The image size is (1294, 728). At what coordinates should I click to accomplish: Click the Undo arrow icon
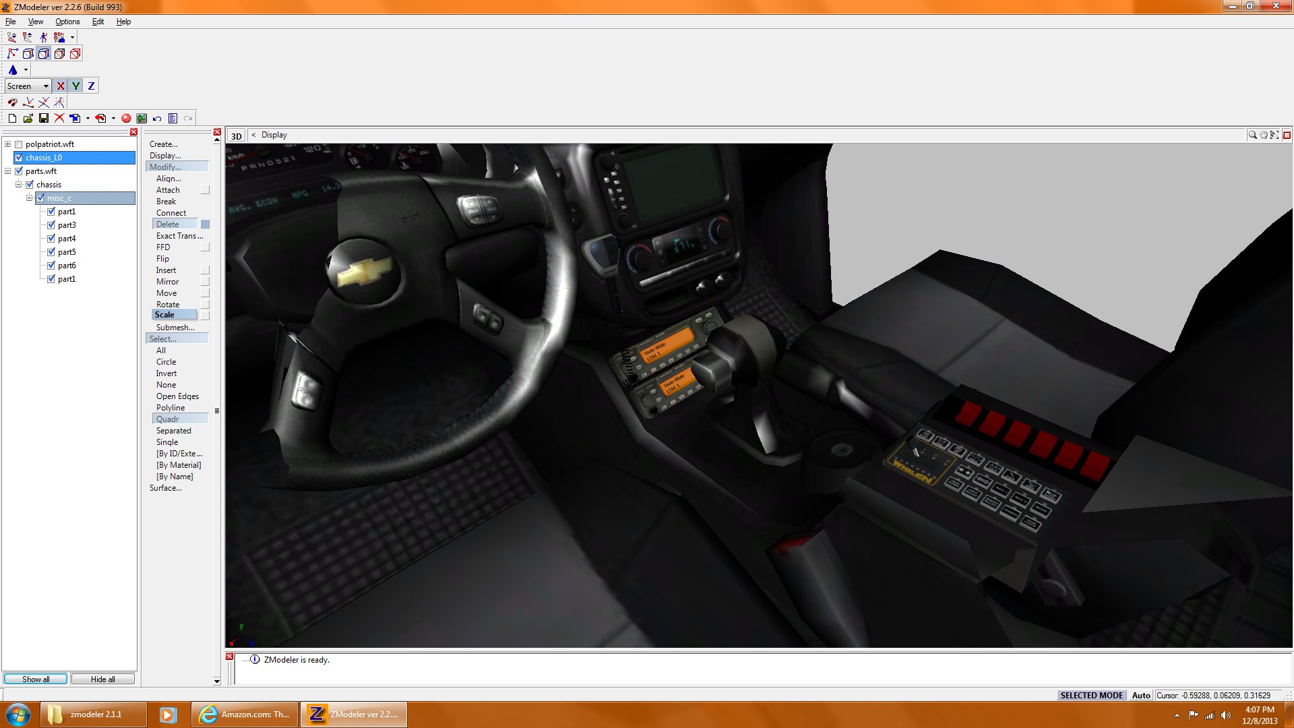157,118
